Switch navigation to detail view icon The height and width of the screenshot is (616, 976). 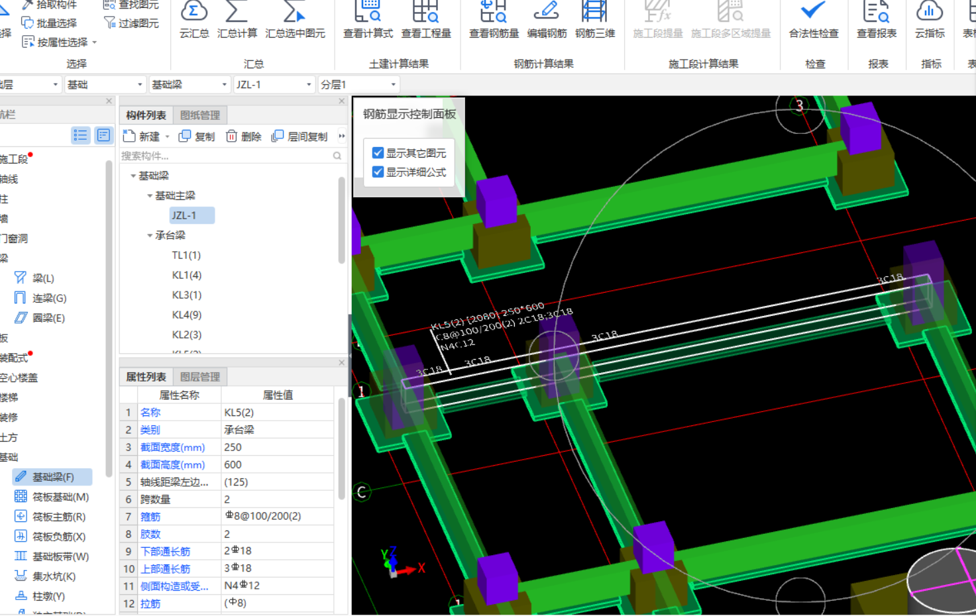point(103,135)
